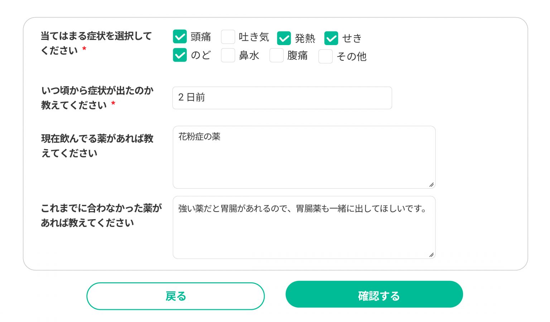Click the 腹痛 label text

298,55
